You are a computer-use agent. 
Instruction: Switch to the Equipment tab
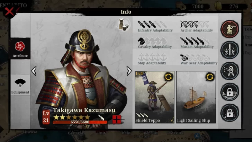click(x=20, y=85)
